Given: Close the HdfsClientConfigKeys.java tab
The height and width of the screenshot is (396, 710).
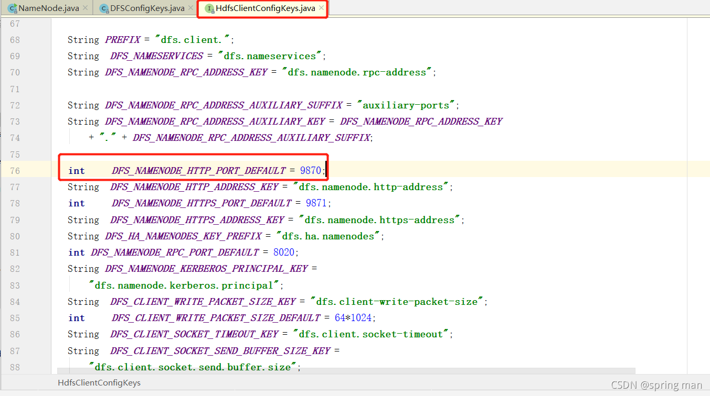Looking at the screenshot, I should click(321, 8).
